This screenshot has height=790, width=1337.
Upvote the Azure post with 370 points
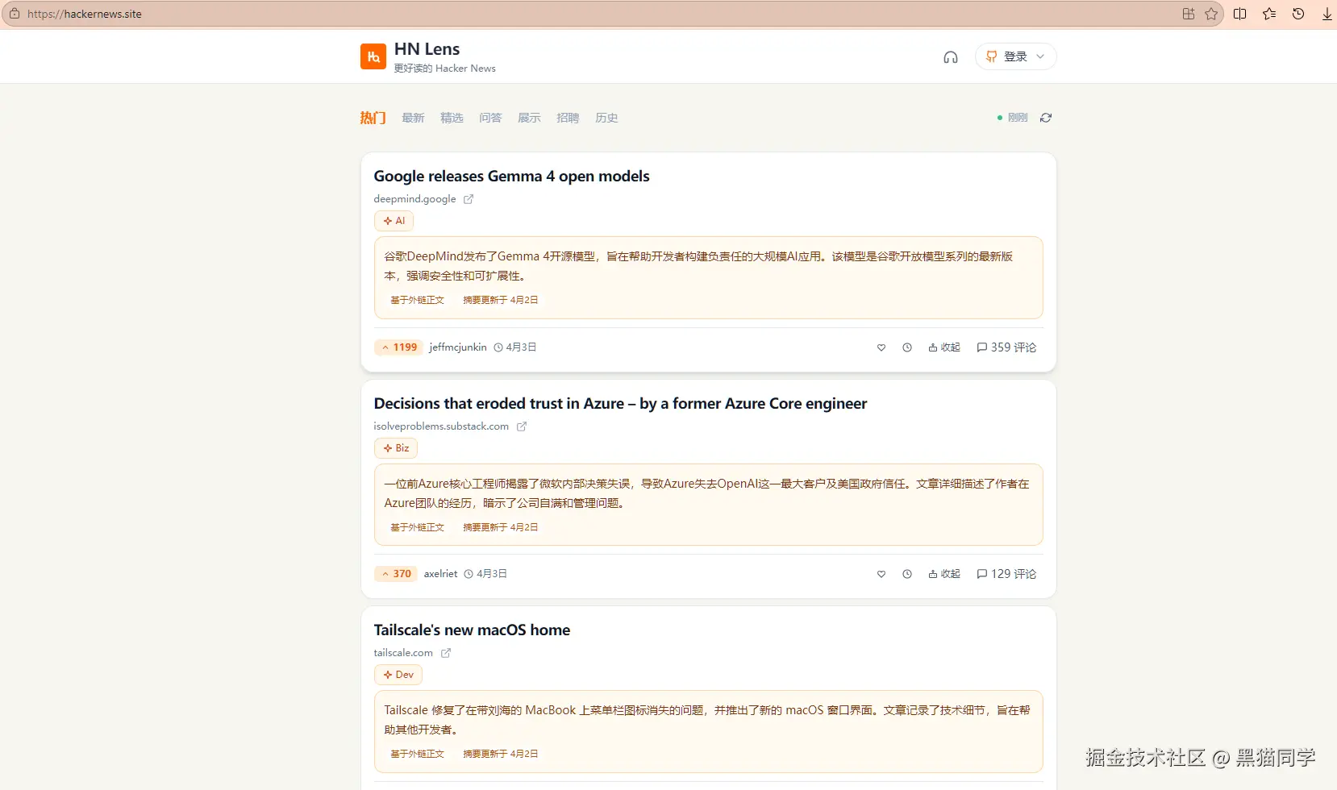click(x=396, y=574)
